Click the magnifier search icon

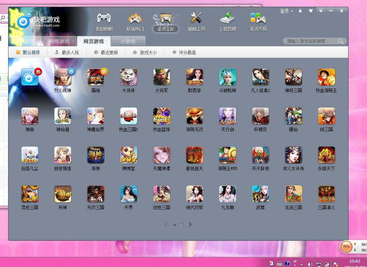coord(341,41)
